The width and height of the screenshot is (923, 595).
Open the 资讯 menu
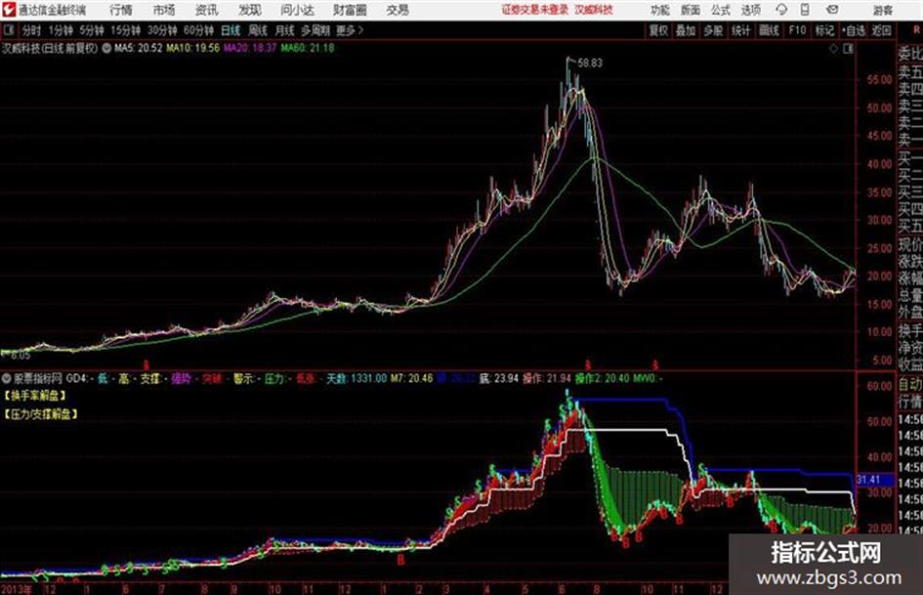tap(207, 10)
